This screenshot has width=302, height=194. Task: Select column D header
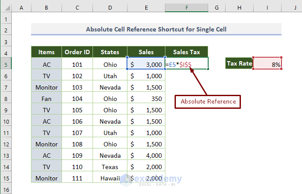point(110,8)
